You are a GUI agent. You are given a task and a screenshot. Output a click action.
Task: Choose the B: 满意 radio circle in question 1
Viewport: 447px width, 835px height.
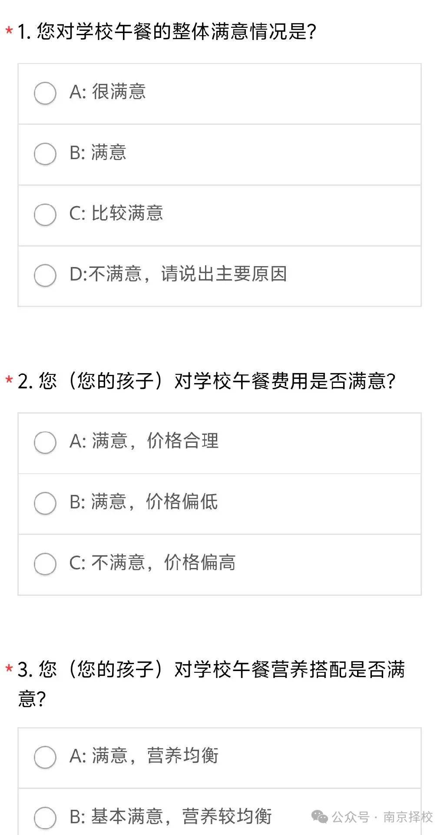45,154
